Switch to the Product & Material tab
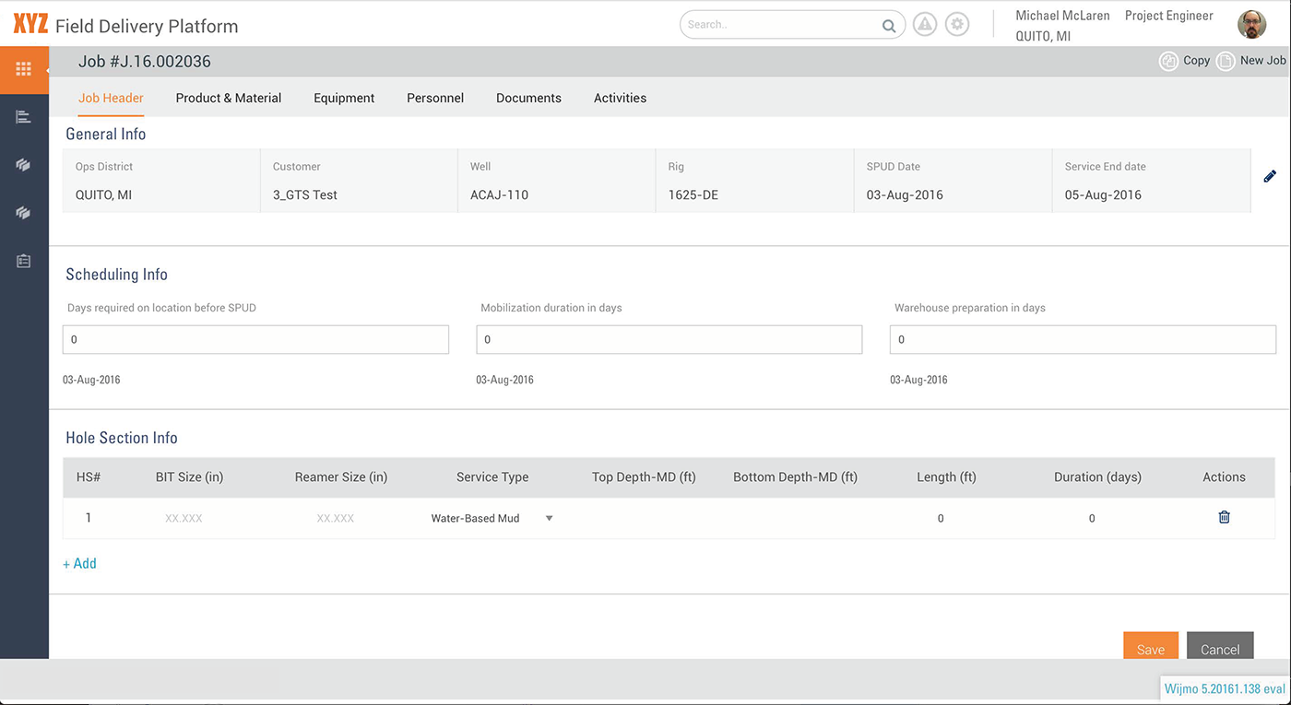The image size is (1291, 705). click(229, 98)
